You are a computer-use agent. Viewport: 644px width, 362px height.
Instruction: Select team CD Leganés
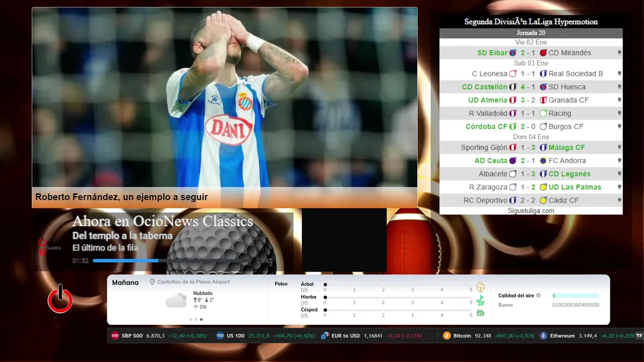click(x=570, y=174)
